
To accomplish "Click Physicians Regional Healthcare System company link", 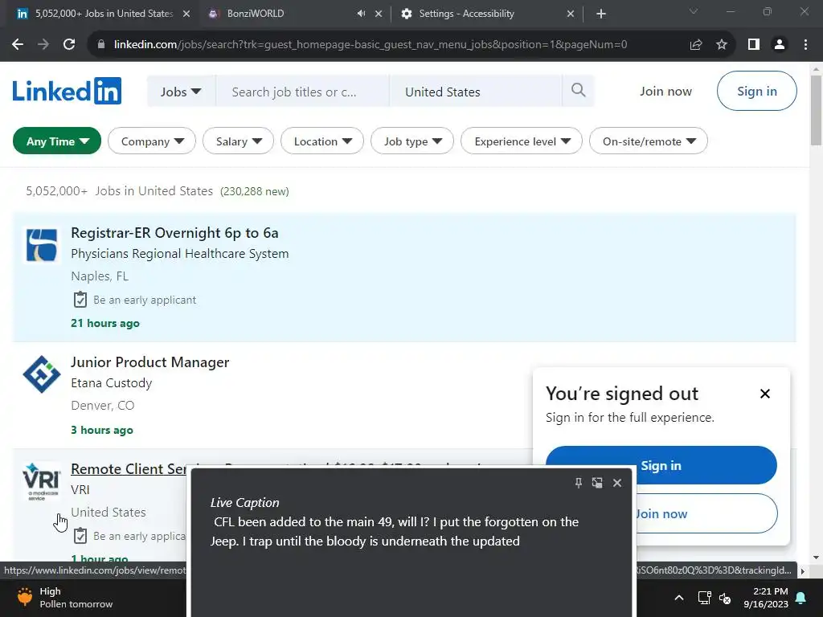I will pyautogui.click(x=179, y=254).
